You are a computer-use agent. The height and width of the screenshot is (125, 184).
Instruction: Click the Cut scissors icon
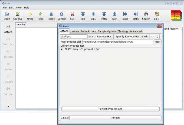(72, 14)
